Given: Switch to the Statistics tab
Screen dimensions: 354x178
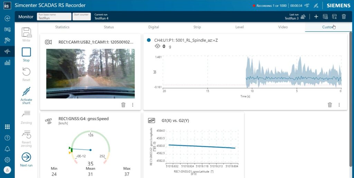Looking at the screenshot, I should tap(62, 27).
